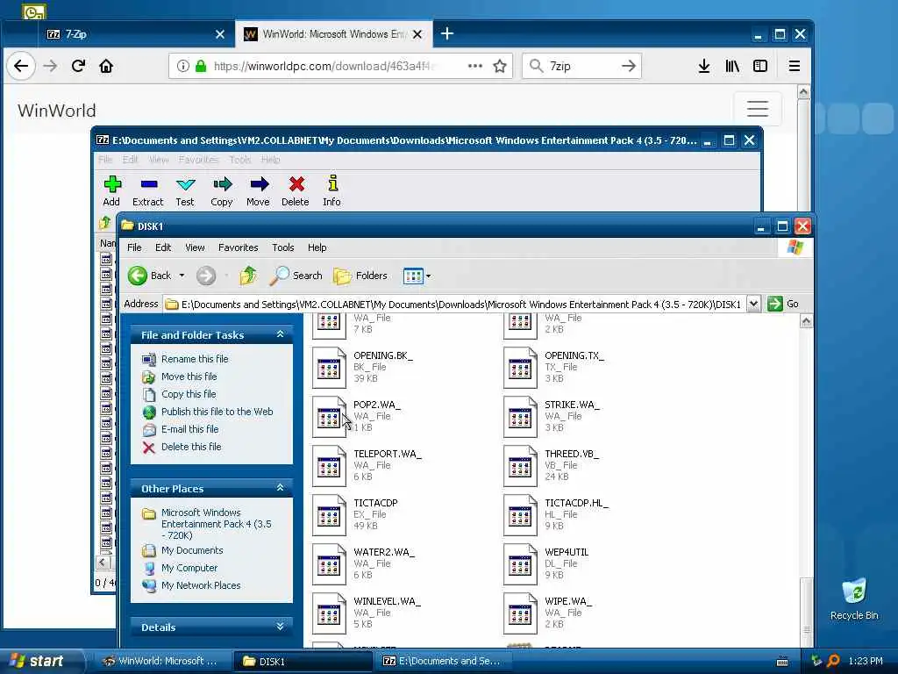
Task: Select the POP2.WA_ file icon
Action: pos(330,417)
